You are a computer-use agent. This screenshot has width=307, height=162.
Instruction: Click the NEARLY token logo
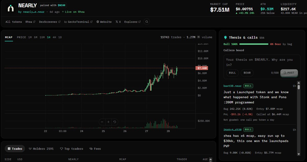click(x=11, y=8)
